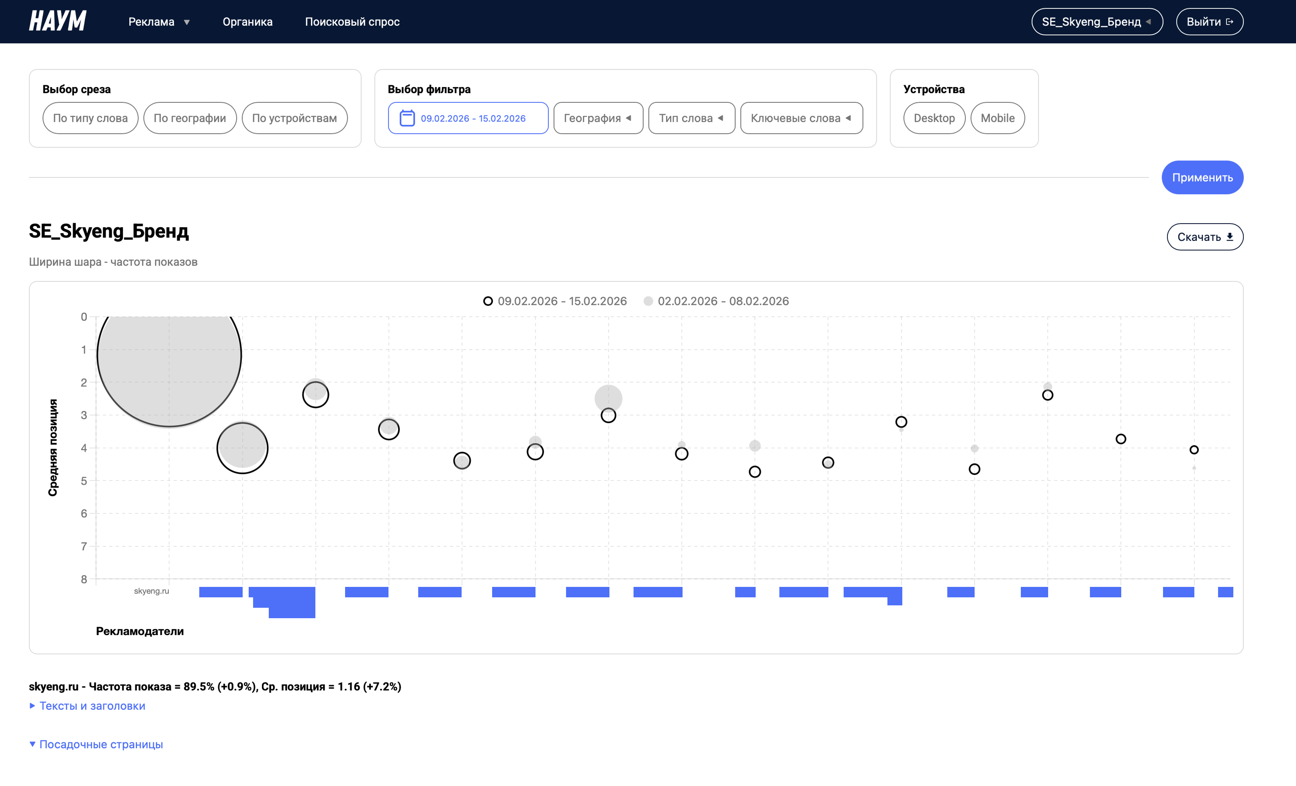
Task: Click the calendar icon in date field
Action: [407, 118]
